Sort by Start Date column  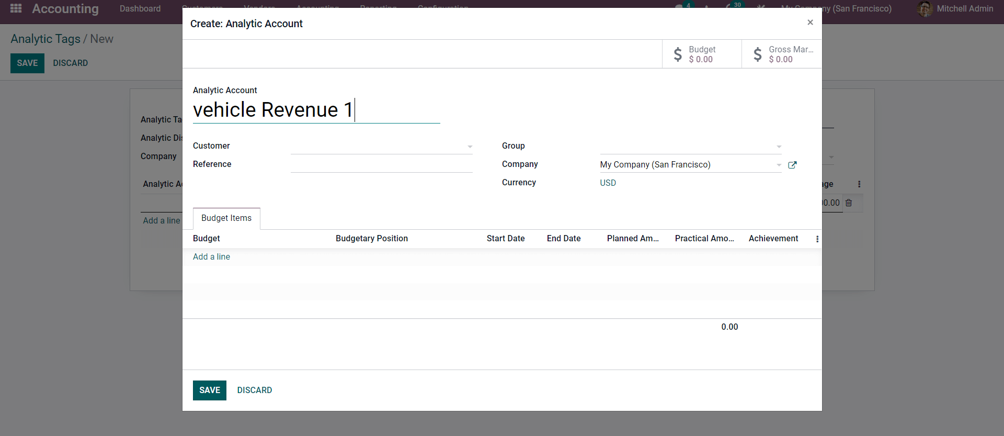click(x=506, y=239)
